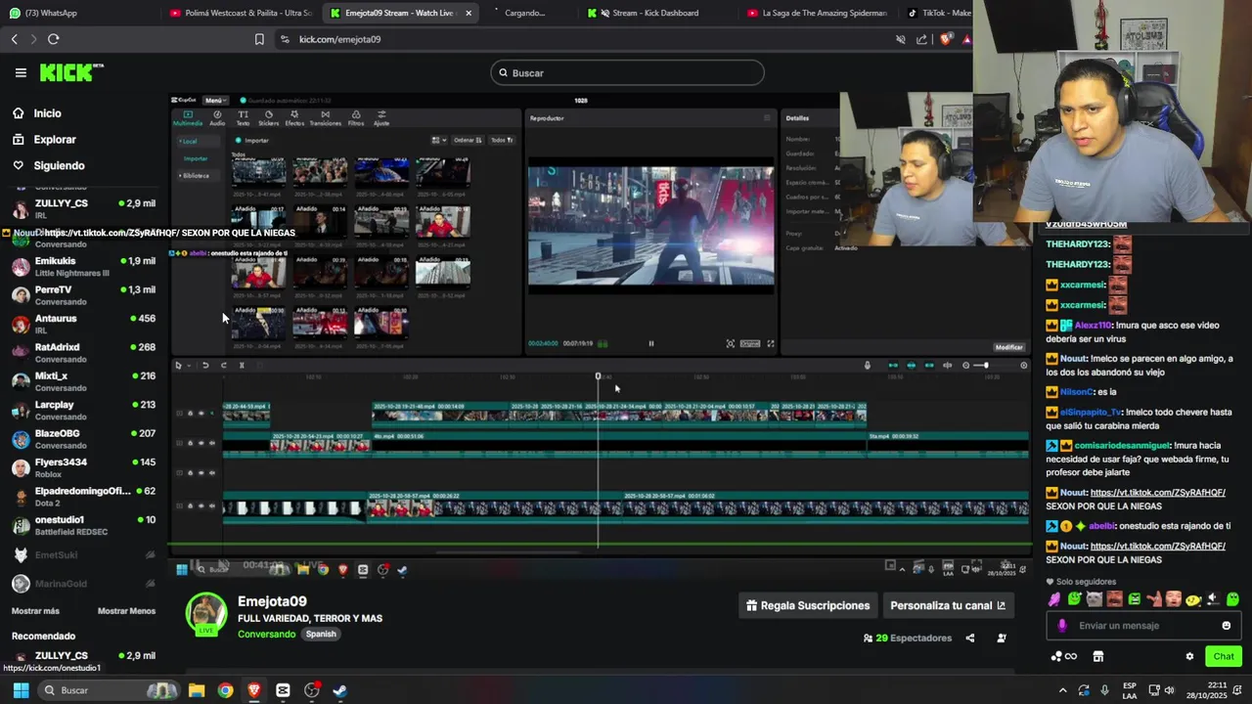This screenshot has width=1252, height=704.
Task: Open the emoji picker in chat input
Action: 1227,626
